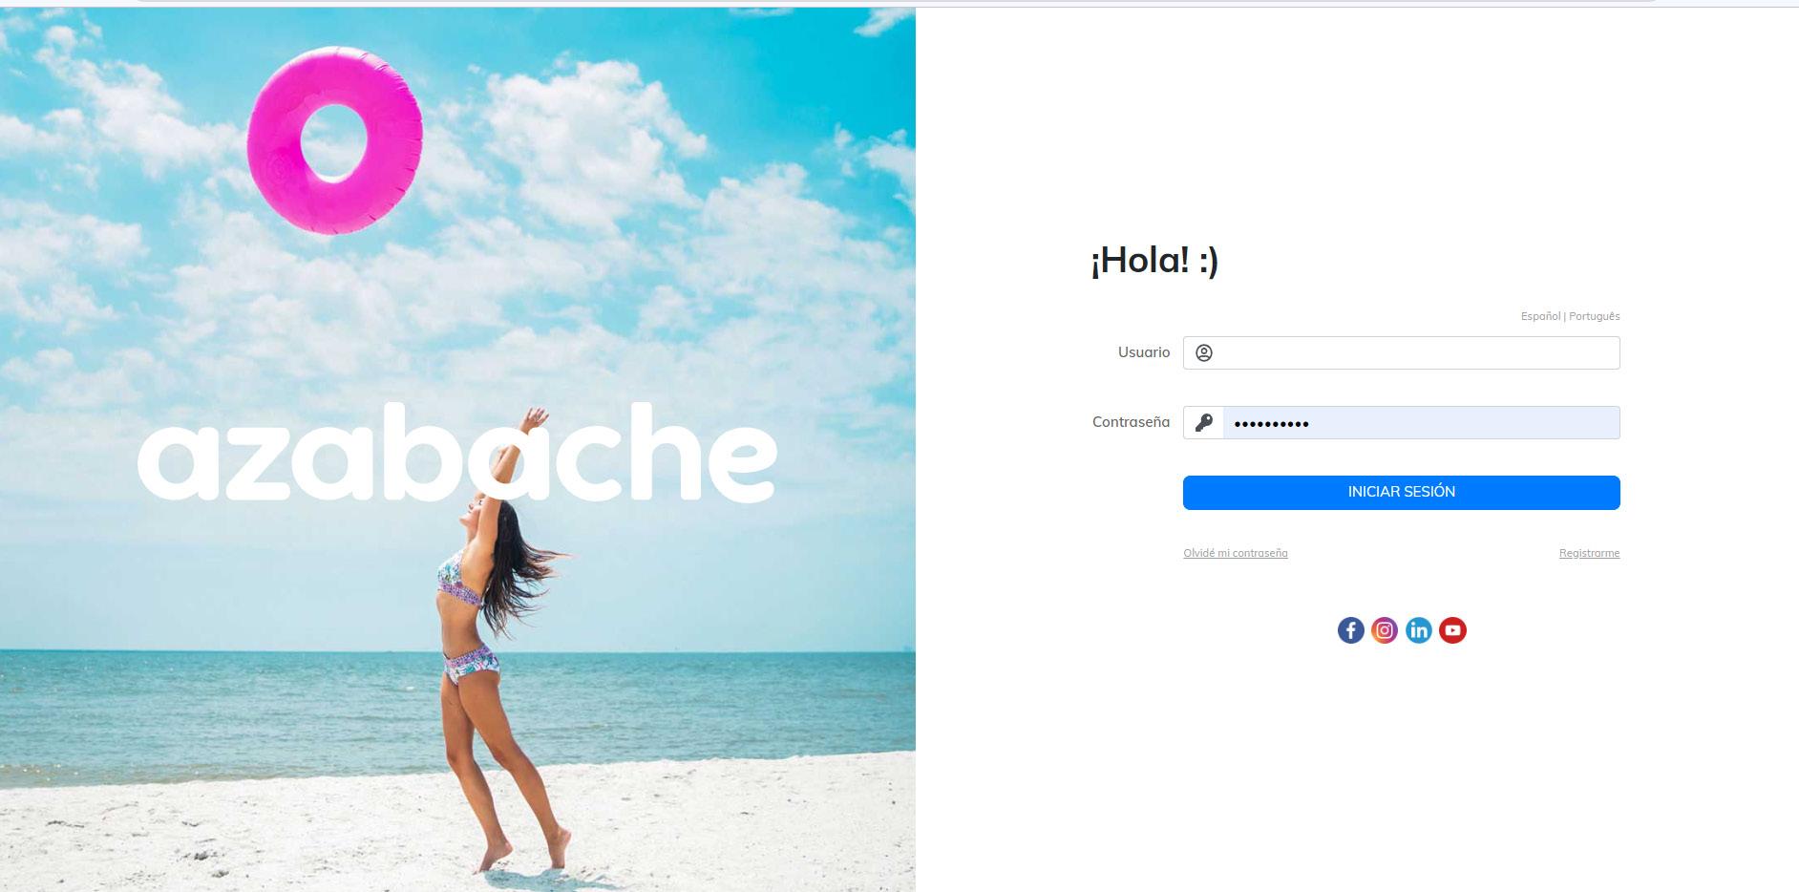
Task: Click the Usuario label text
Action: pyautogui.click(x=1144, y=352)
